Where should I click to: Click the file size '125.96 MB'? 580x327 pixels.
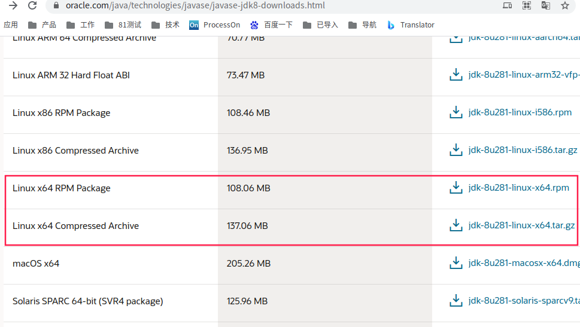(x=247, y=301)
